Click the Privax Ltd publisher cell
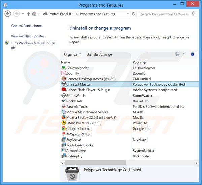 140,123
